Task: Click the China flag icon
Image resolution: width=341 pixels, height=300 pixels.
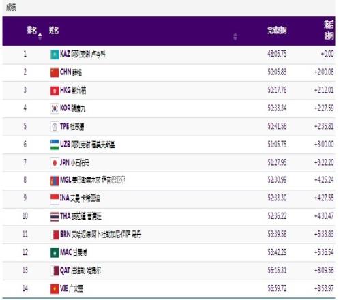Action: [x=55, y=73]
